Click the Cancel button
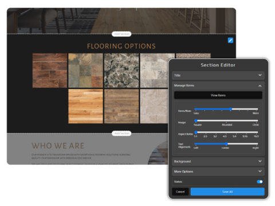The width and height of the screenshot is (275, 206). click(180, 192)
